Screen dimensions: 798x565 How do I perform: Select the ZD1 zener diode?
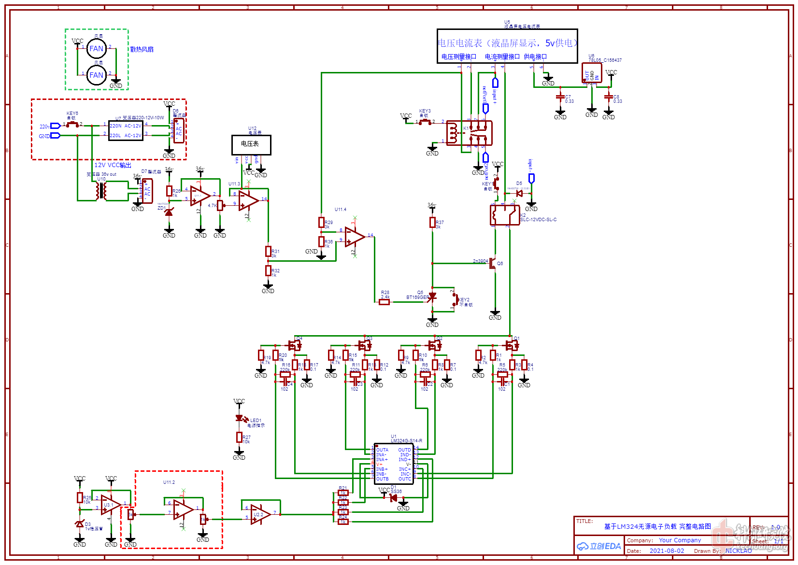coord(169,212)
